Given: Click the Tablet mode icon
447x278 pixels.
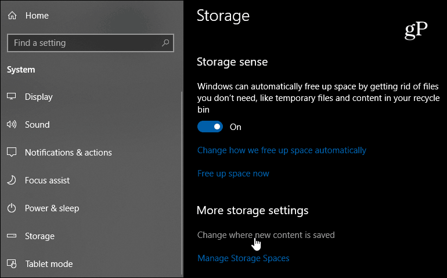Looking at the screenshot, I should click(x=12, y=263).
